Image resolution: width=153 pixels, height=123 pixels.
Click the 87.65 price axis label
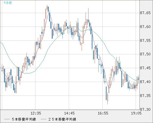(145, 13)
